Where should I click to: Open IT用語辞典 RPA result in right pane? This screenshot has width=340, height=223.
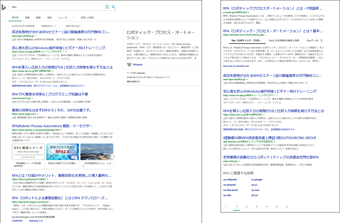(x=273, y=8)
